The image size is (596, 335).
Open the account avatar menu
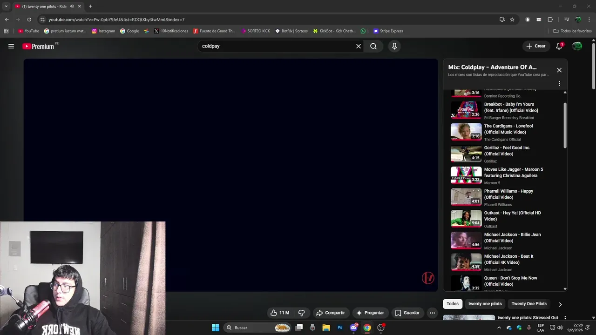[577, 46]
